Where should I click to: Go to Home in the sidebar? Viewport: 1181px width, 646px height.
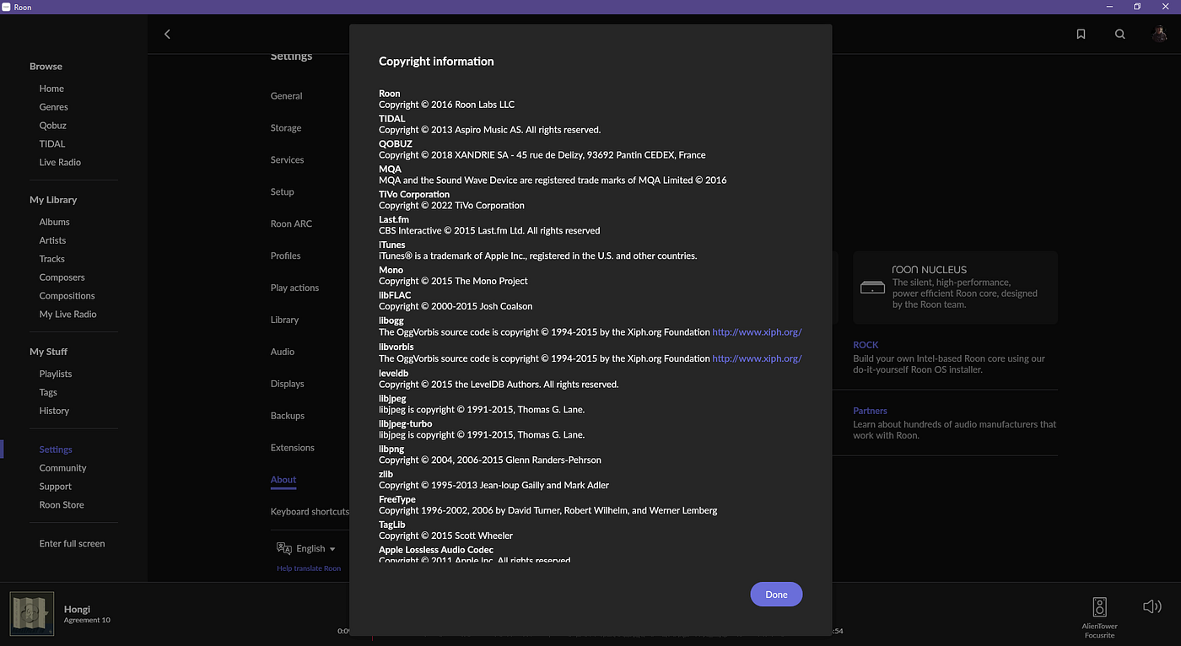coord(51,89)
